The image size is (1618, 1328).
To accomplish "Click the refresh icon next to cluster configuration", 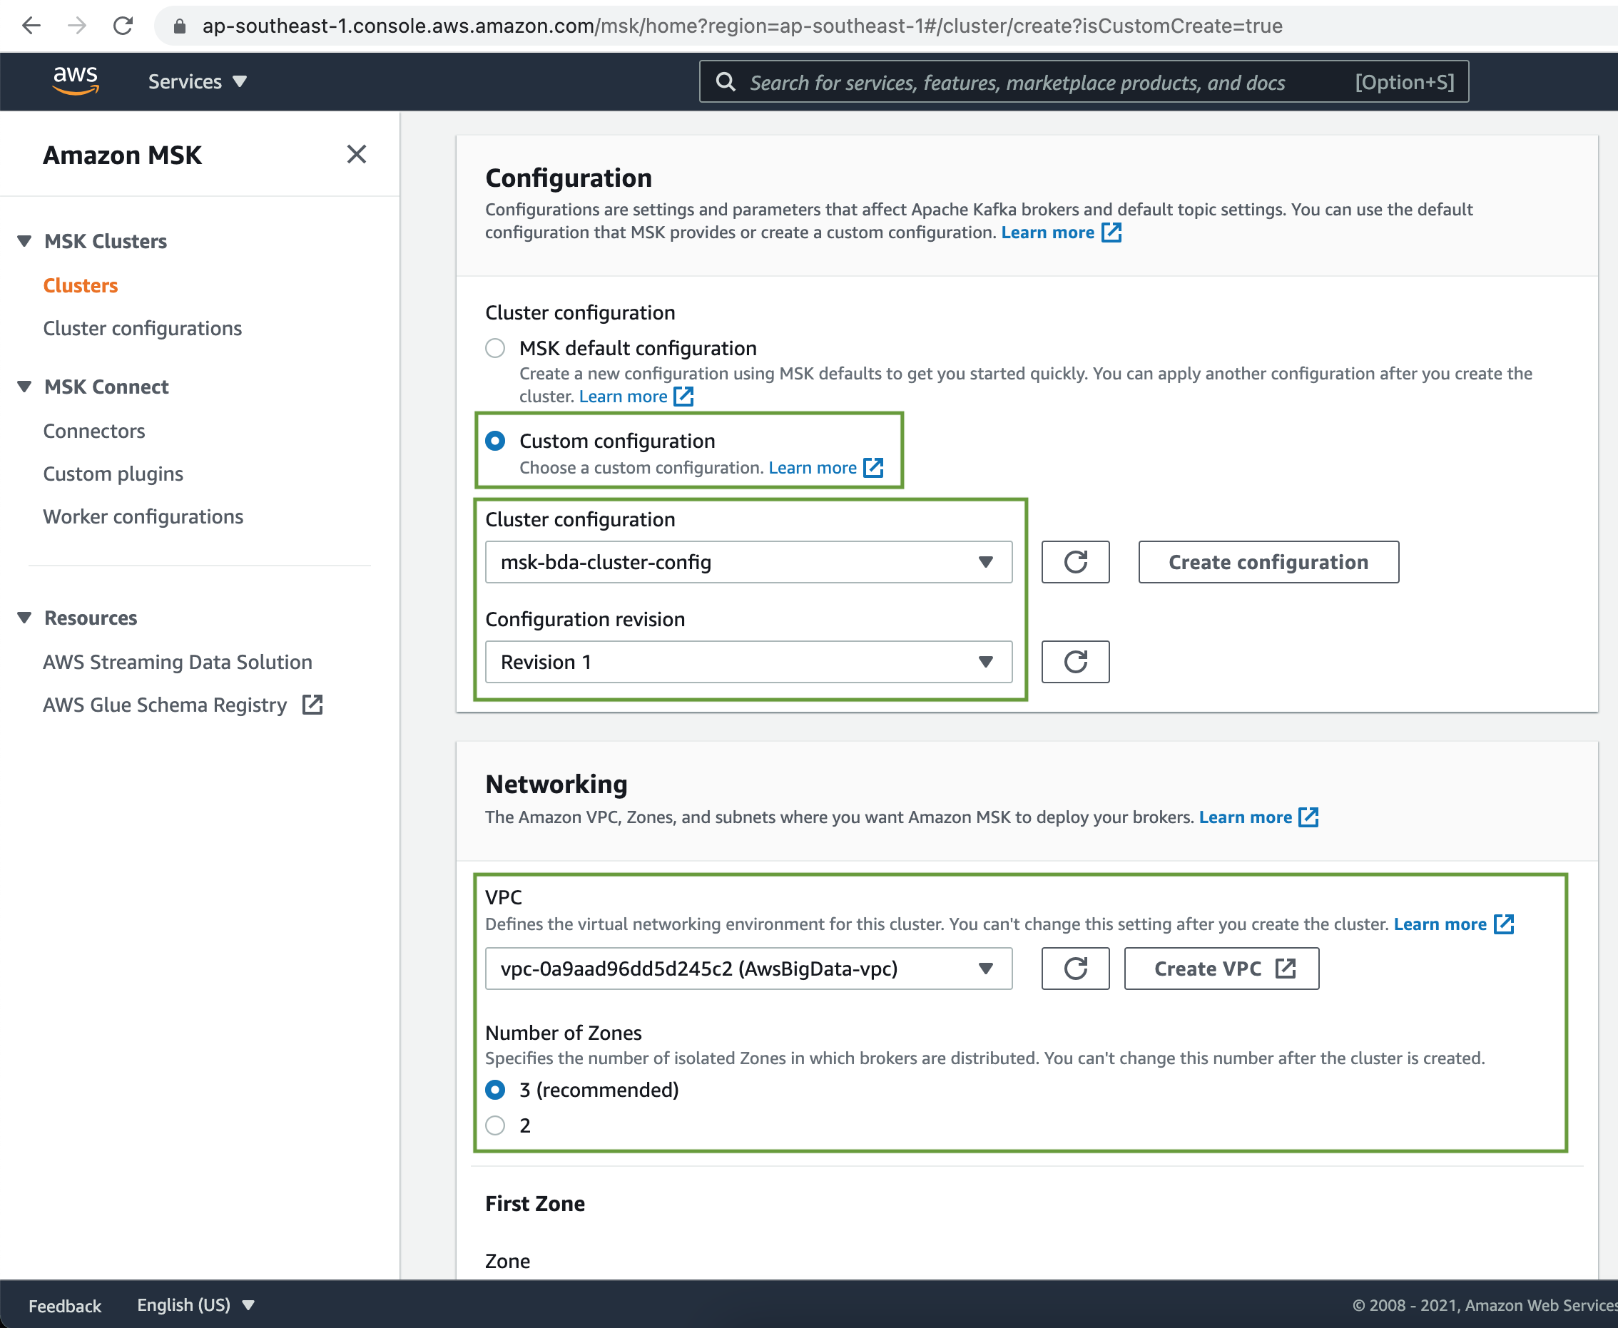I will point(1075,562).
